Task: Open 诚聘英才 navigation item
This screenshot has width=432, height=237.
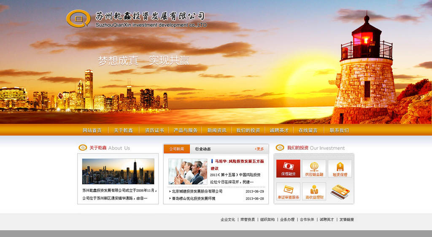Action: [x=279, y=130]
